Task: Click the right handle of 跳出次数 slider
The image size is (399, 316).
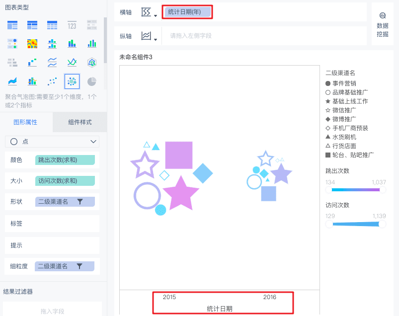Action: pyautogui.click(x=383, y=190)
